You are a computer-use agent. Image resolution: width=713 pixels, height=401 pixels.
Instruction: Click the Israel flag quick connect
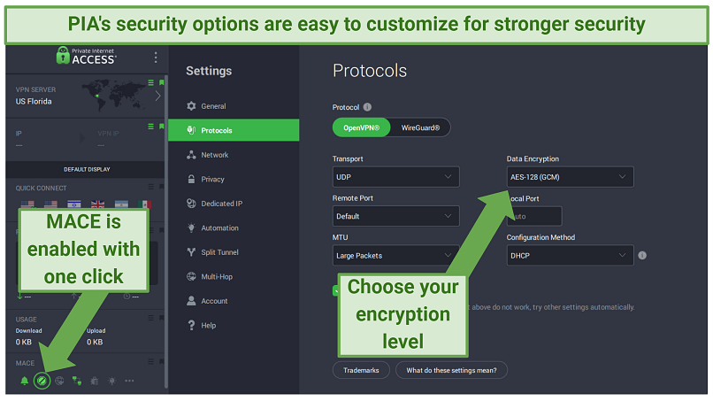(x=74, y=204)
